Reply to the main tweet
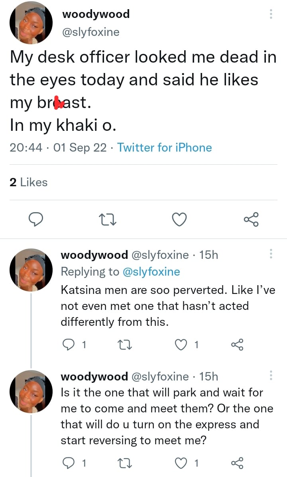Image resolution: width=287 pixels, height=477 pixels. point(37,219)
